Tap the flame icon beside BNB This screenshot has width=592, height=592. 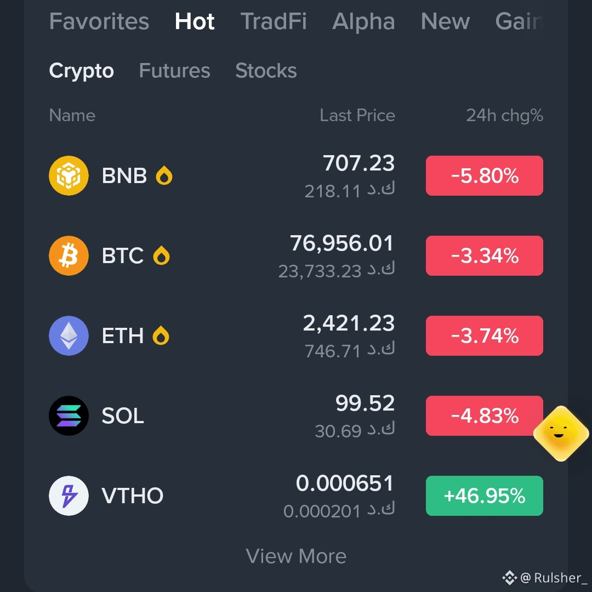164,175
